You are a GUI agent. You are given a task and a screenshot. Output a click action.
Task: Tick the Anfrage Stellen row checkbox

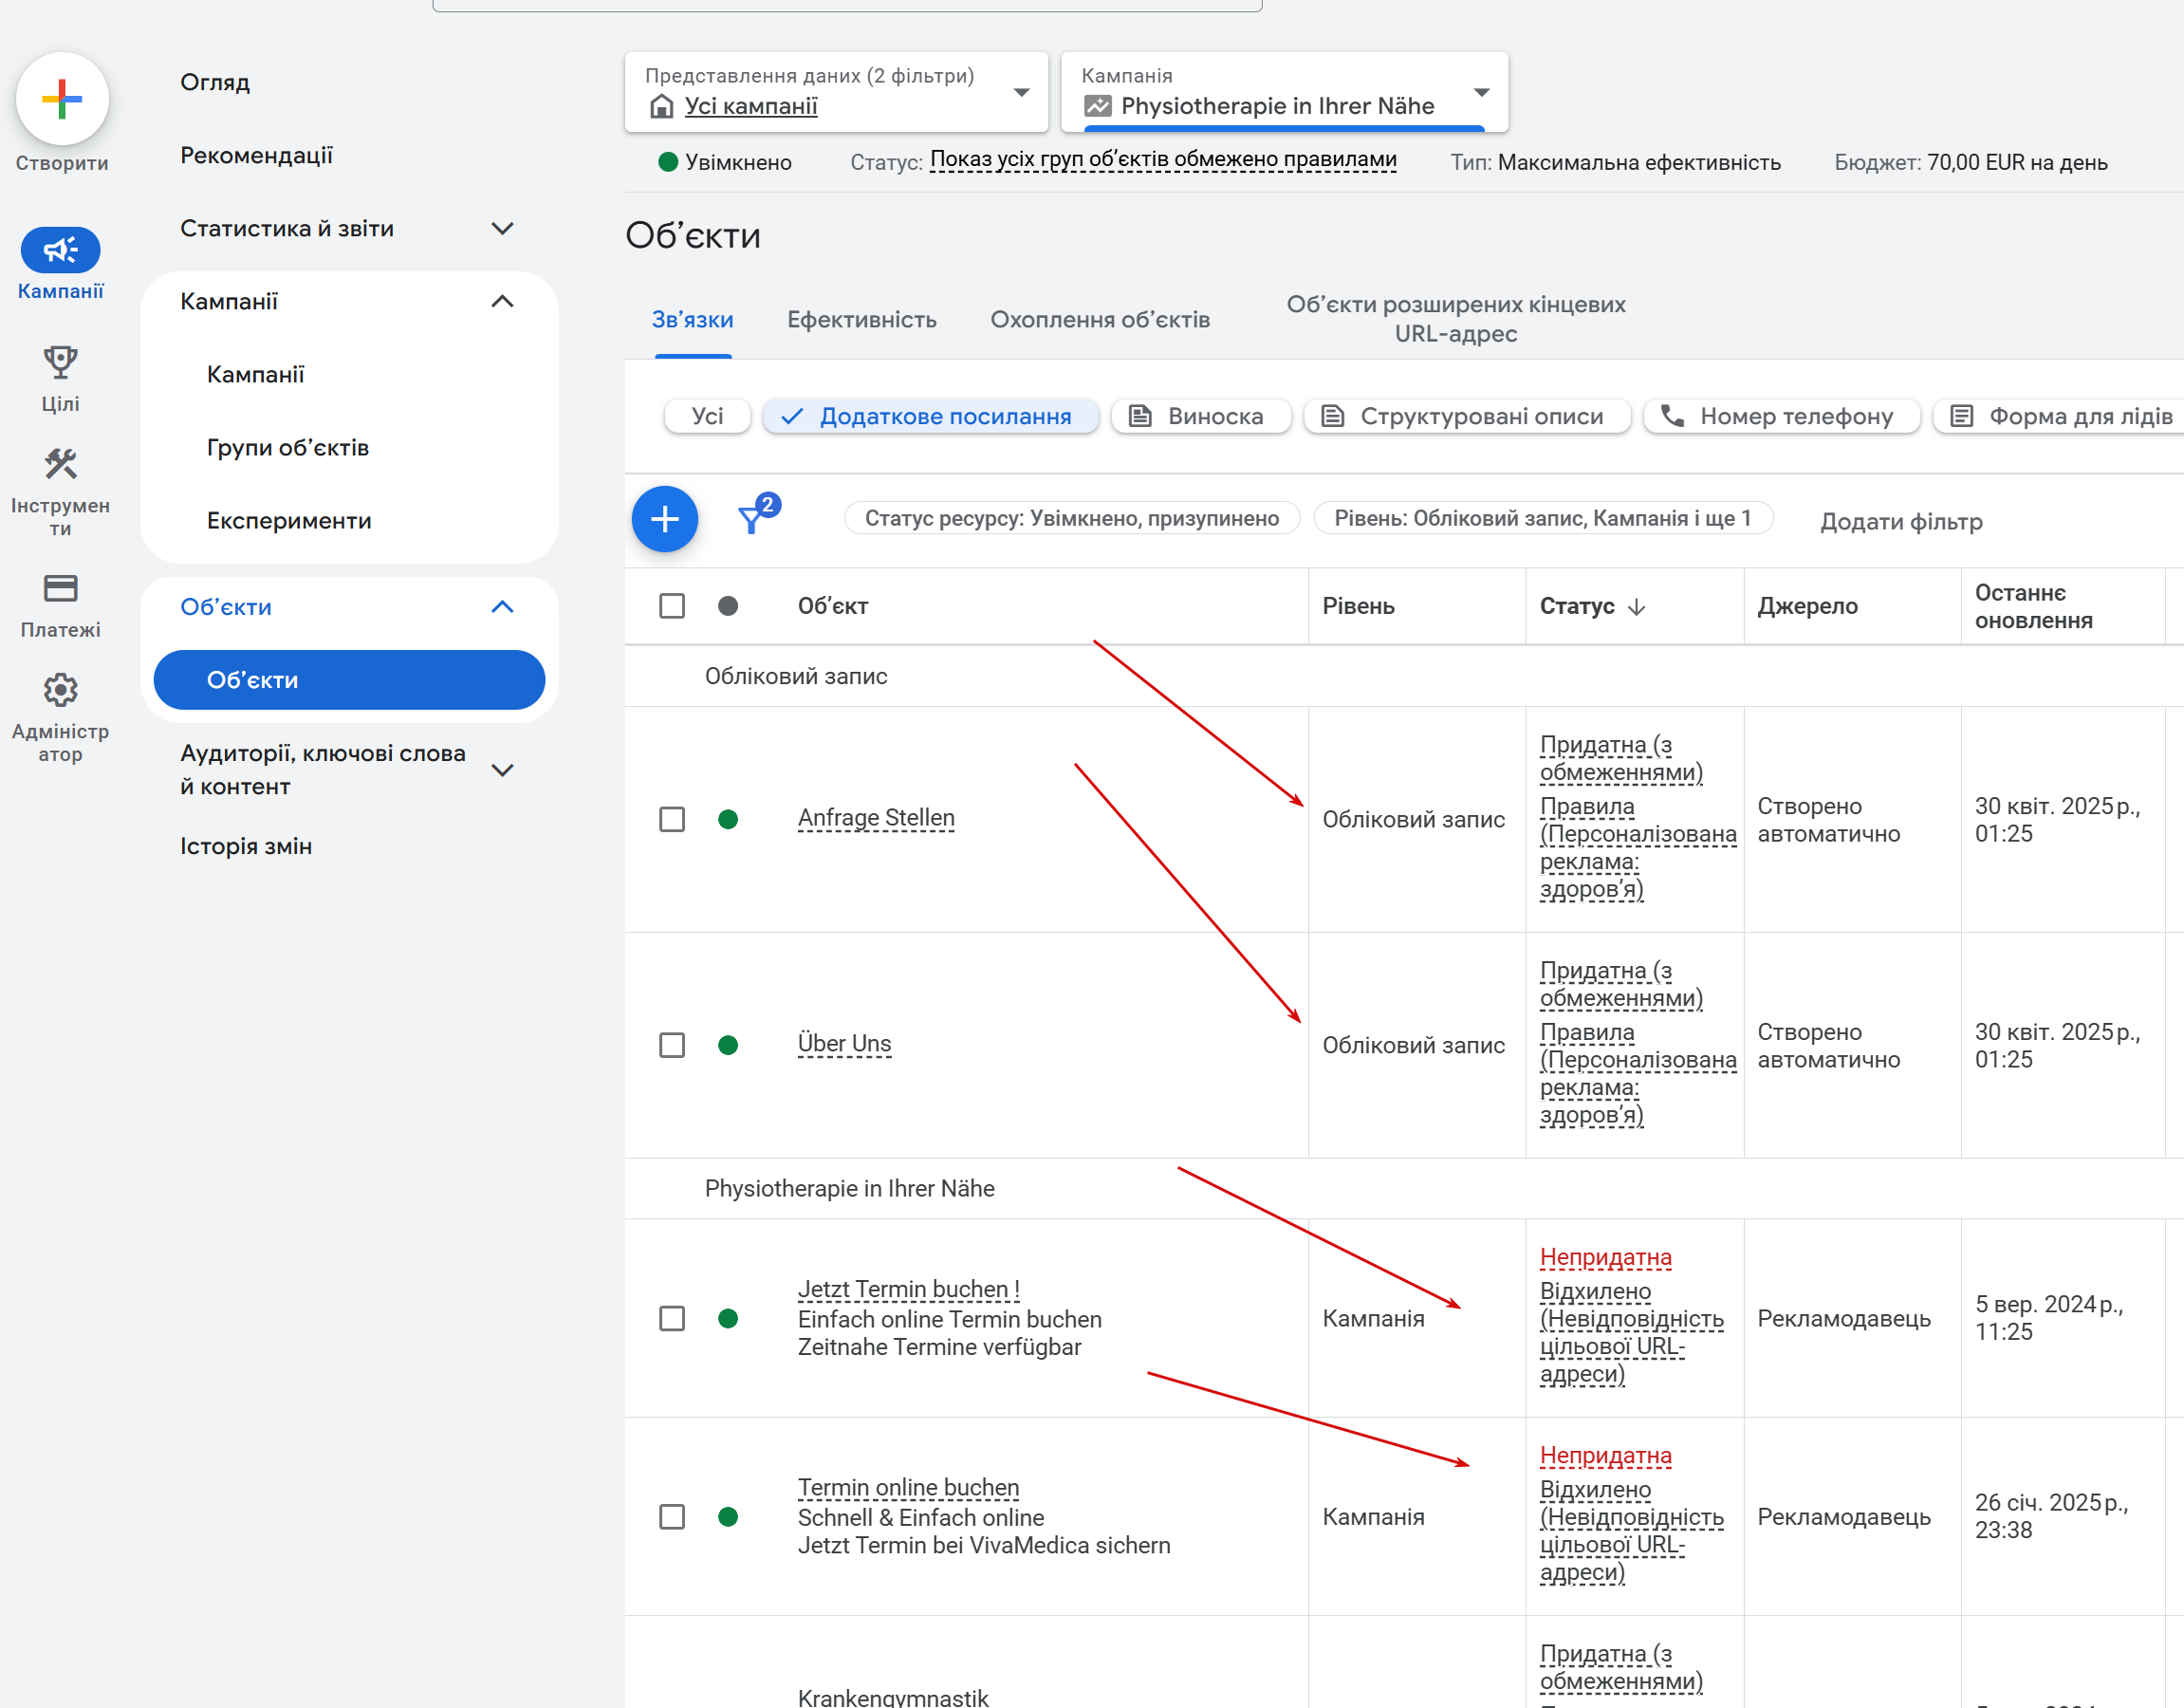672,820
